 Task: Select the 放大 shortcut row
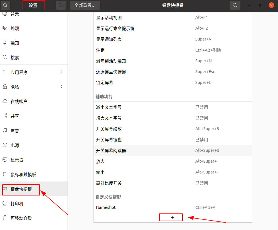point(173,161)
